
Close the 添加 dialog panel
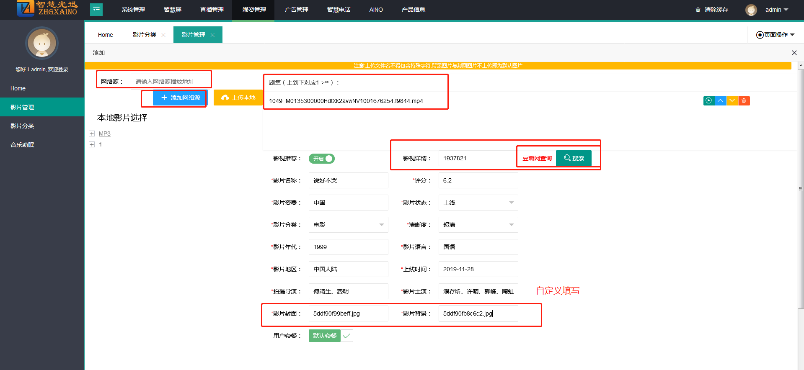pyautogui.click(x=794, y=53)
